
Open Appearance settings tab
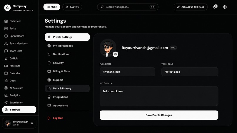67,105
